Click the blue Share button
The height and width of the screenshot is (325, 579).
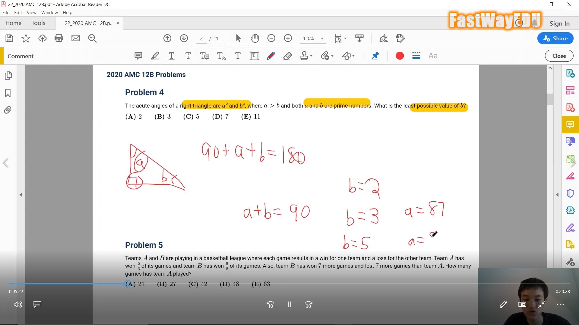coord(555,38)
